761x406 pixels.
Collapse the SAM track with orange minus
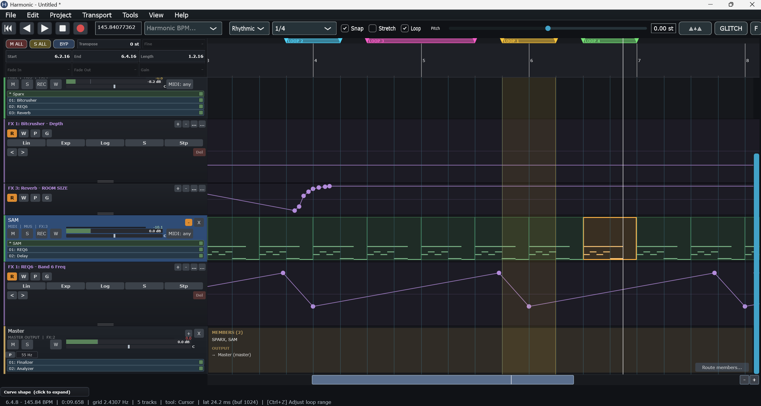tap(189, 222)
